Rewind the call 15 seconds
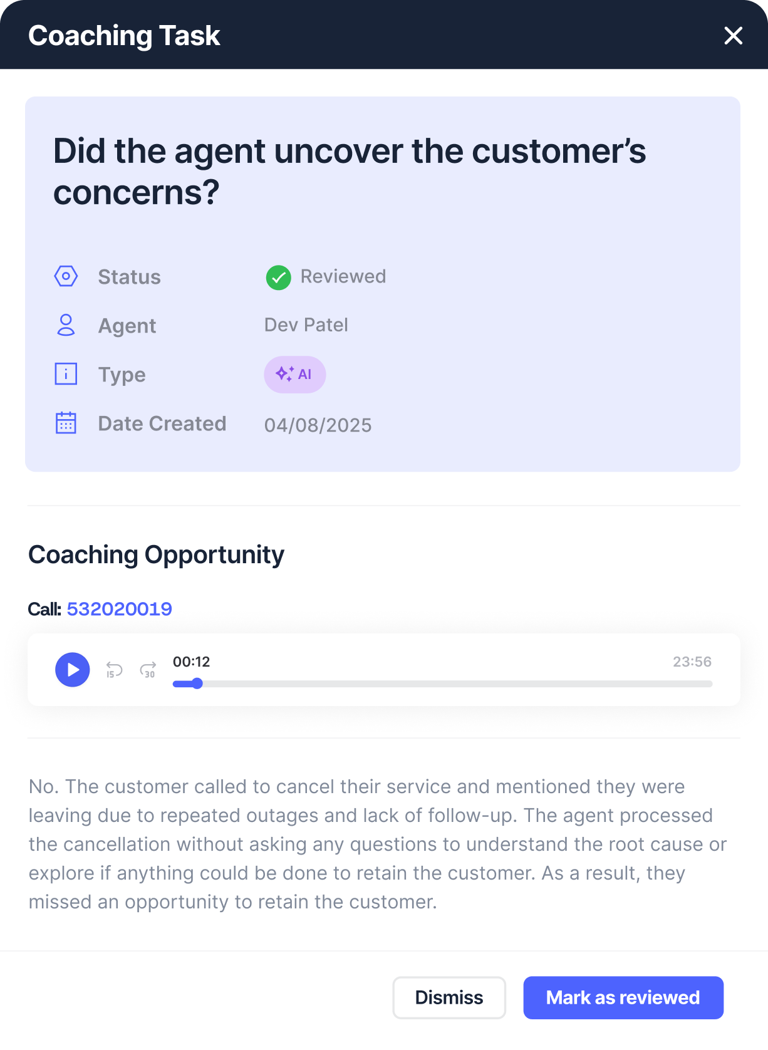The image size is (768, 1050). (x=114, y=670)
